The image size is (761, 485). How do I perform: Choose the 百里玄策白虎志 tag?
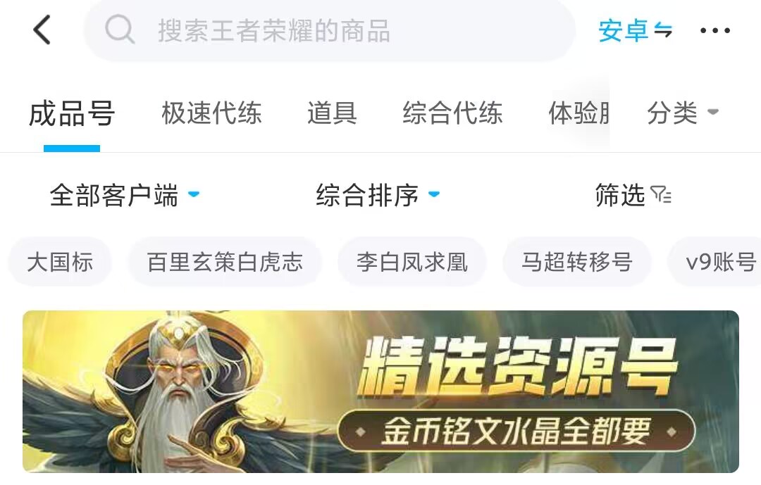point(225,262)
